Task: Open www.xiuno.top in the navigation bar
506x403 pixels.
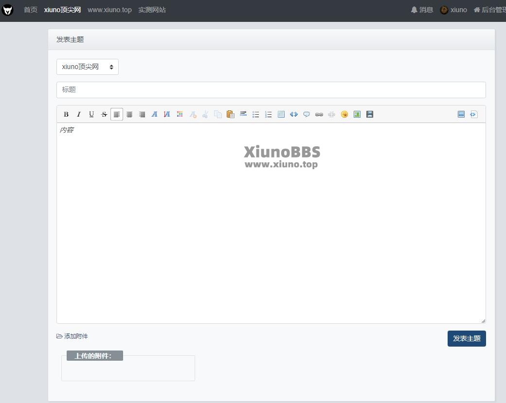Action: click(109, 10)
